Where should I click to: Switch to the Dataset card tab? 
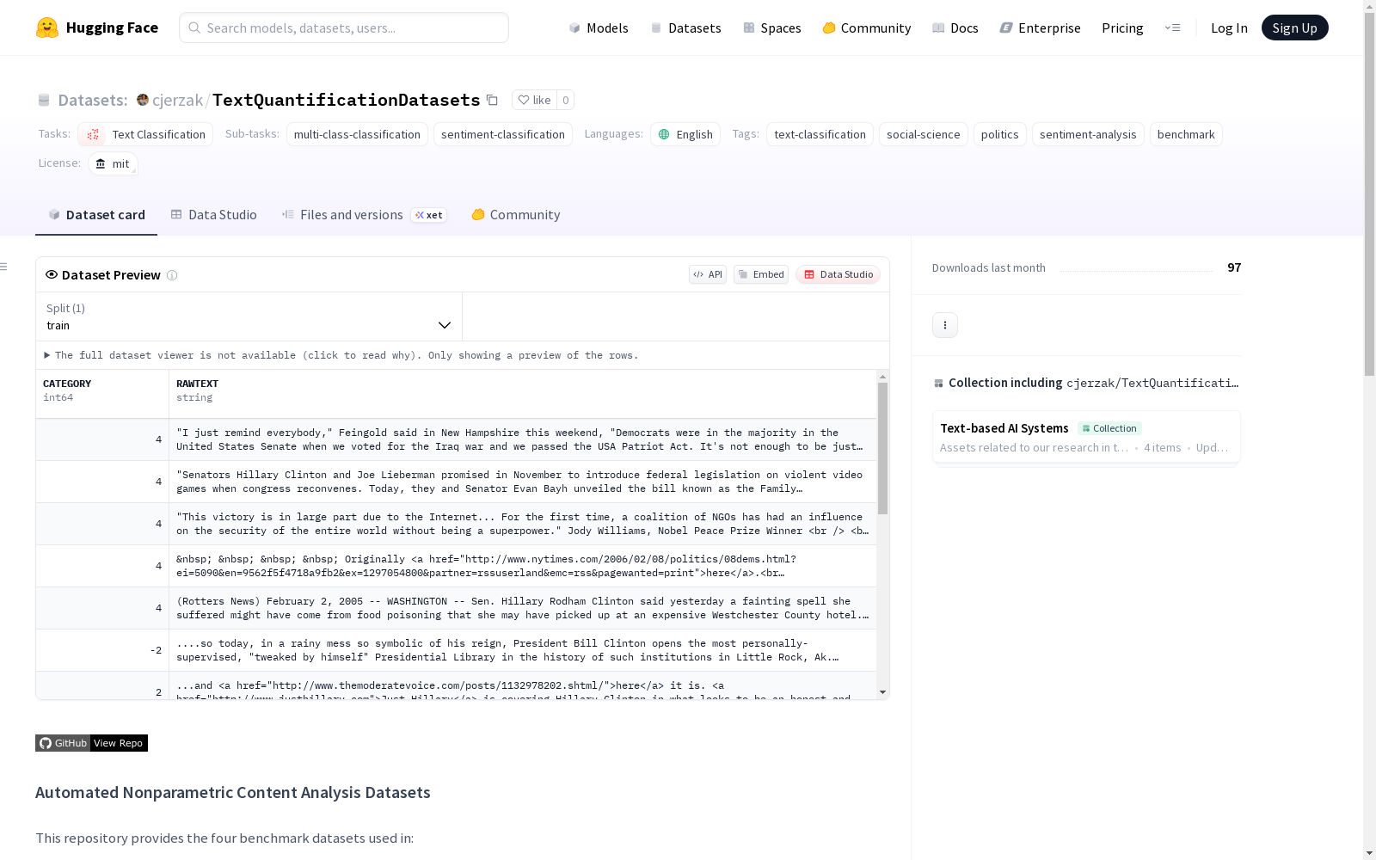point(96,215)
